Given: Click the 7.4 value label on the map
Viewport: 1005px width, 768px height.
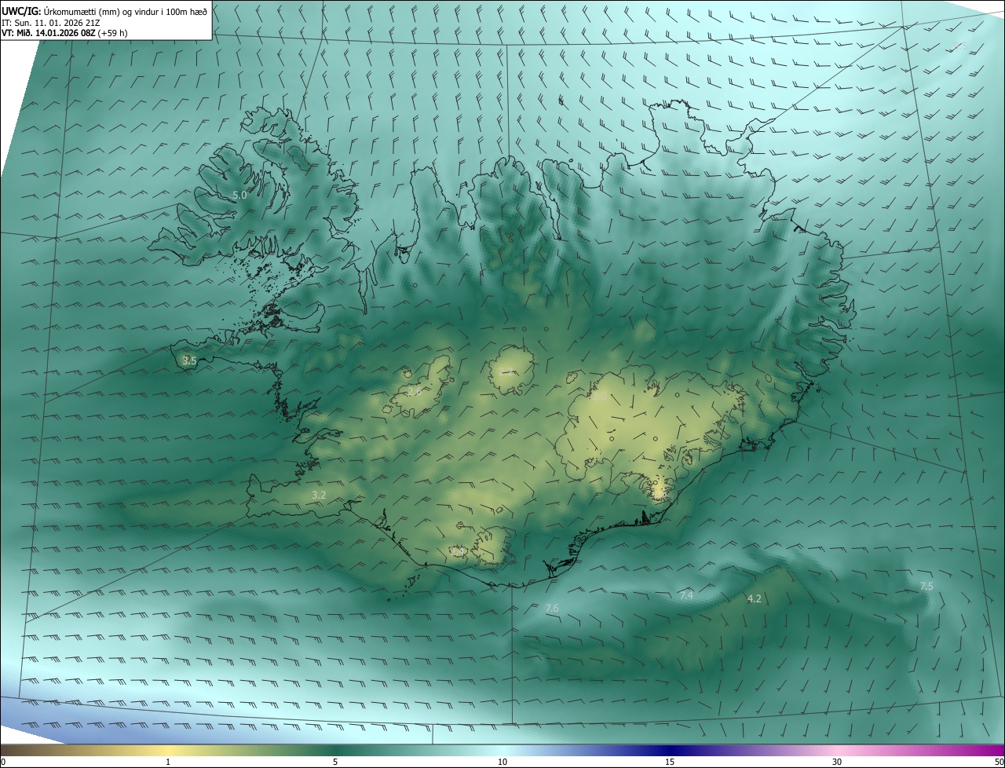Looking at the screenshot, I should [x=686, y=596].
